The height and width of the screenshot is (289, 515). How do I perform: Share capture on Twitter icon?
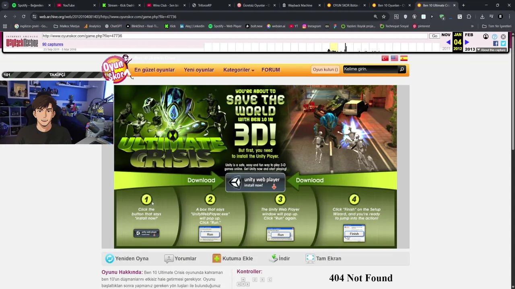click(503, 43)
